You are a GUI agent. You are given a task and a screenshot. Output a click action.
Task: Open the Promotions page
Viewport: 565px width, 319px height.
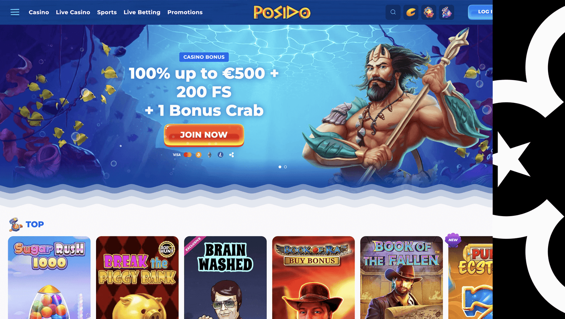tap(185, 12)
